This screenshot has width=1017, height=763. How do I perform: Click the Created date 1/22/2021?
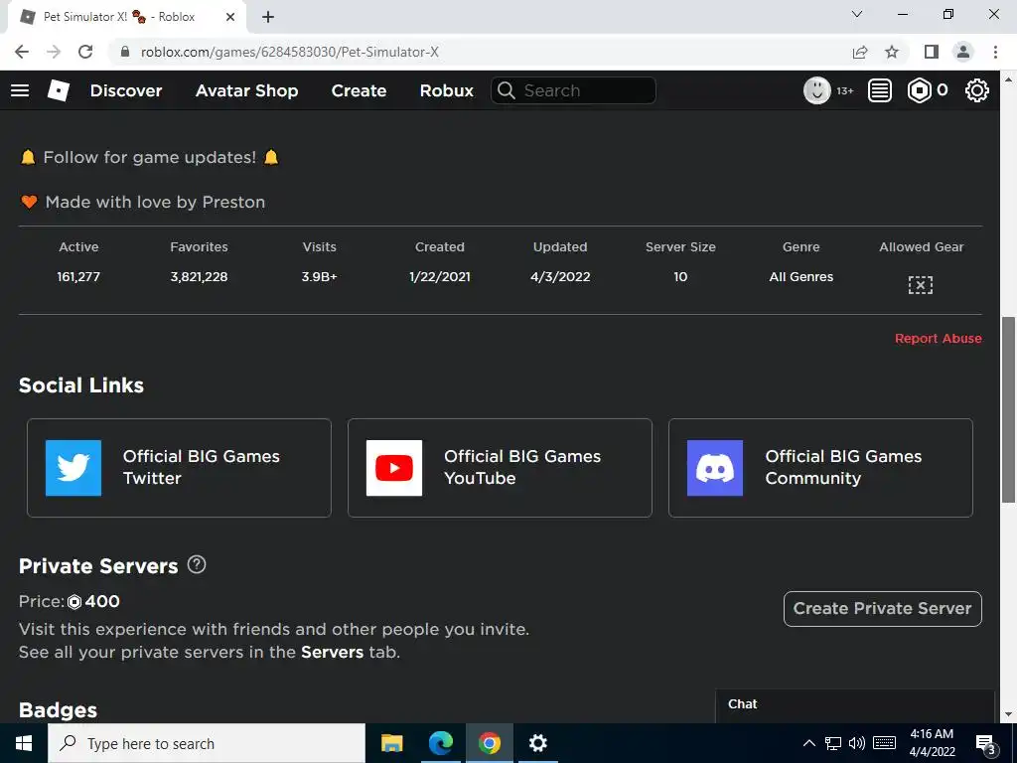pos(440,277)
